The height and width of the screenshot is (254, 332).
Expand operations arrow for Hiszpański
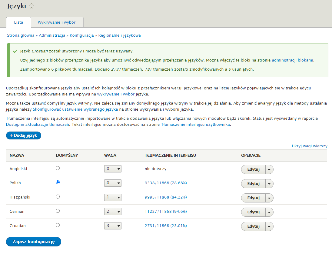tap(269, 198)
